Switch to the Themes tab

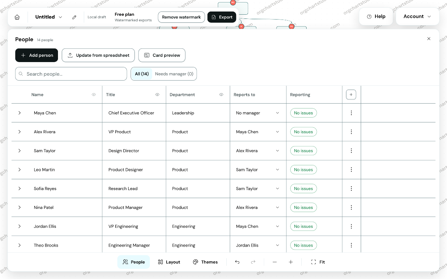[x=205, y=262]
